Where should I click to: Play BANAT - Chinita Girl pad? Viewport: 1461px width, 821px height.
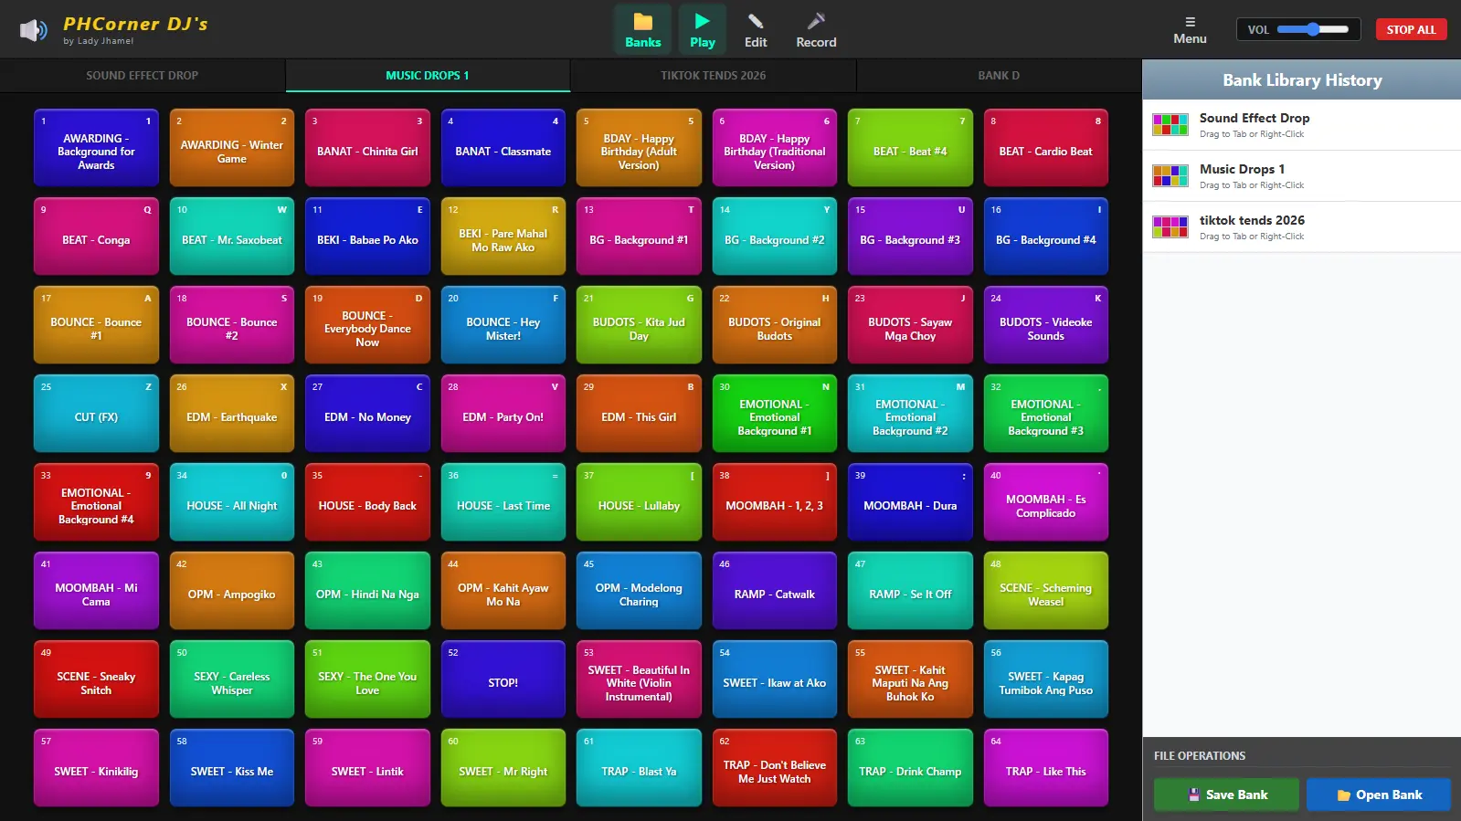[x=367, y=147]
